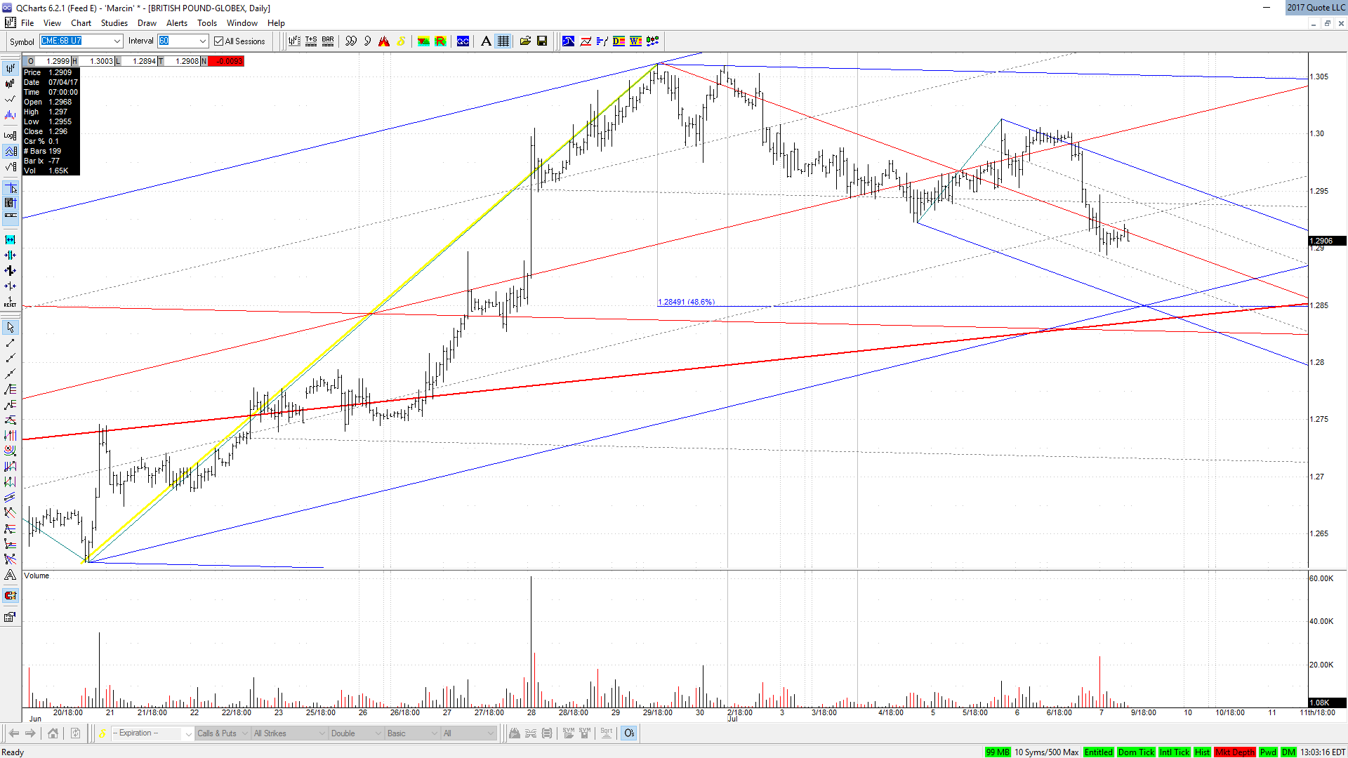The width and height of the screenshot is (1348, 758).
Task: Click the 1.2906 current price marker on axis
Action: [1326, 241]
